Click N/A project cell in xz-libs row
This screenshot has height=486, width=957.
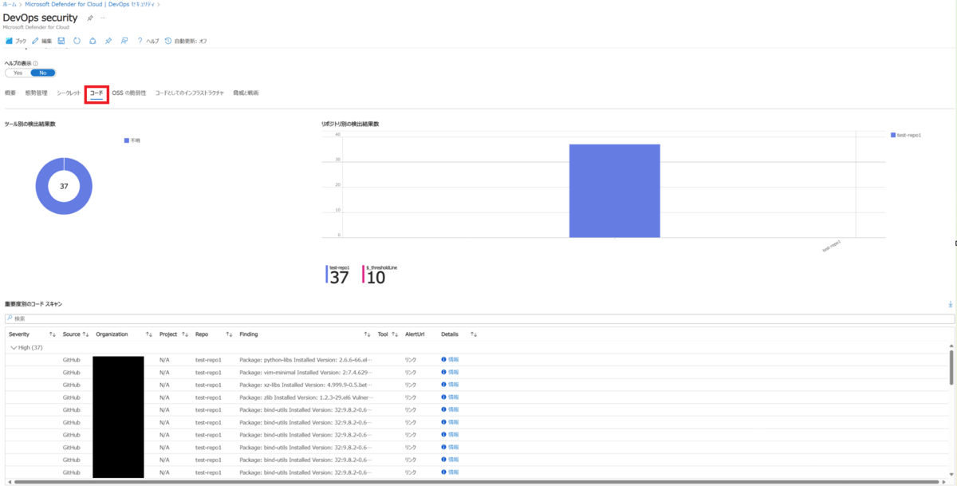(165, 385)
